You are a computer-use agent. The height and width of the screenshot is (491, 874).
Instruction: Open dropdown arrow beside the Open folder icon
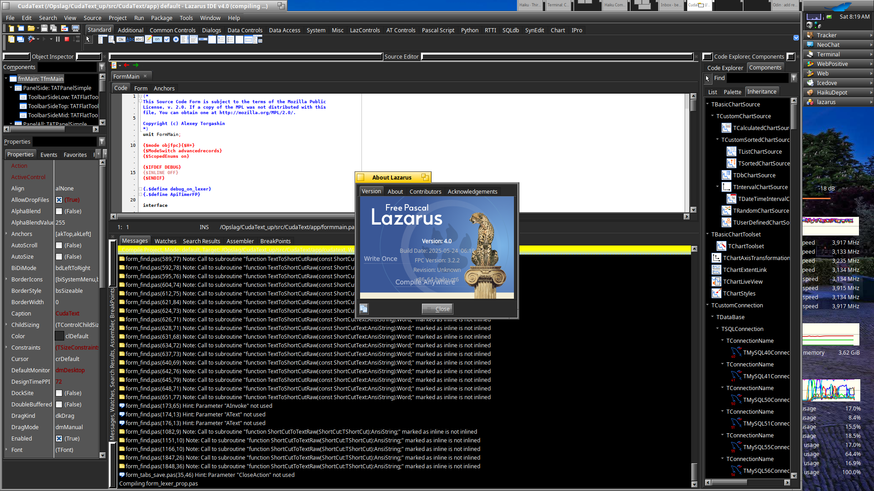point(38,28)
